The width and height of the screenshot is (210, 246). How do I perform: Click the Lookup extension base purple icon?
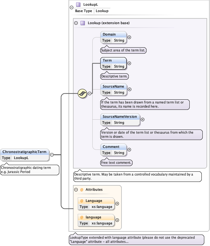pyautogui.click(x=82, y=23)
